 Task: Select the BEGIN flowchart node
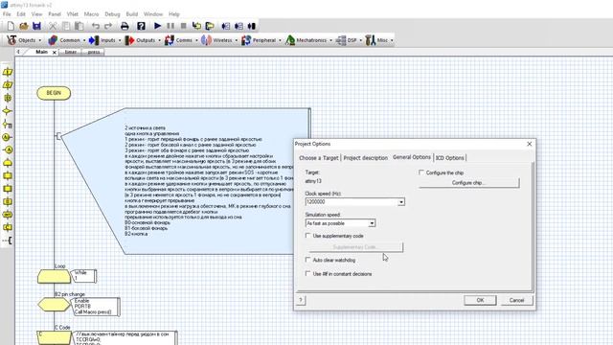[x=54, y=93]
